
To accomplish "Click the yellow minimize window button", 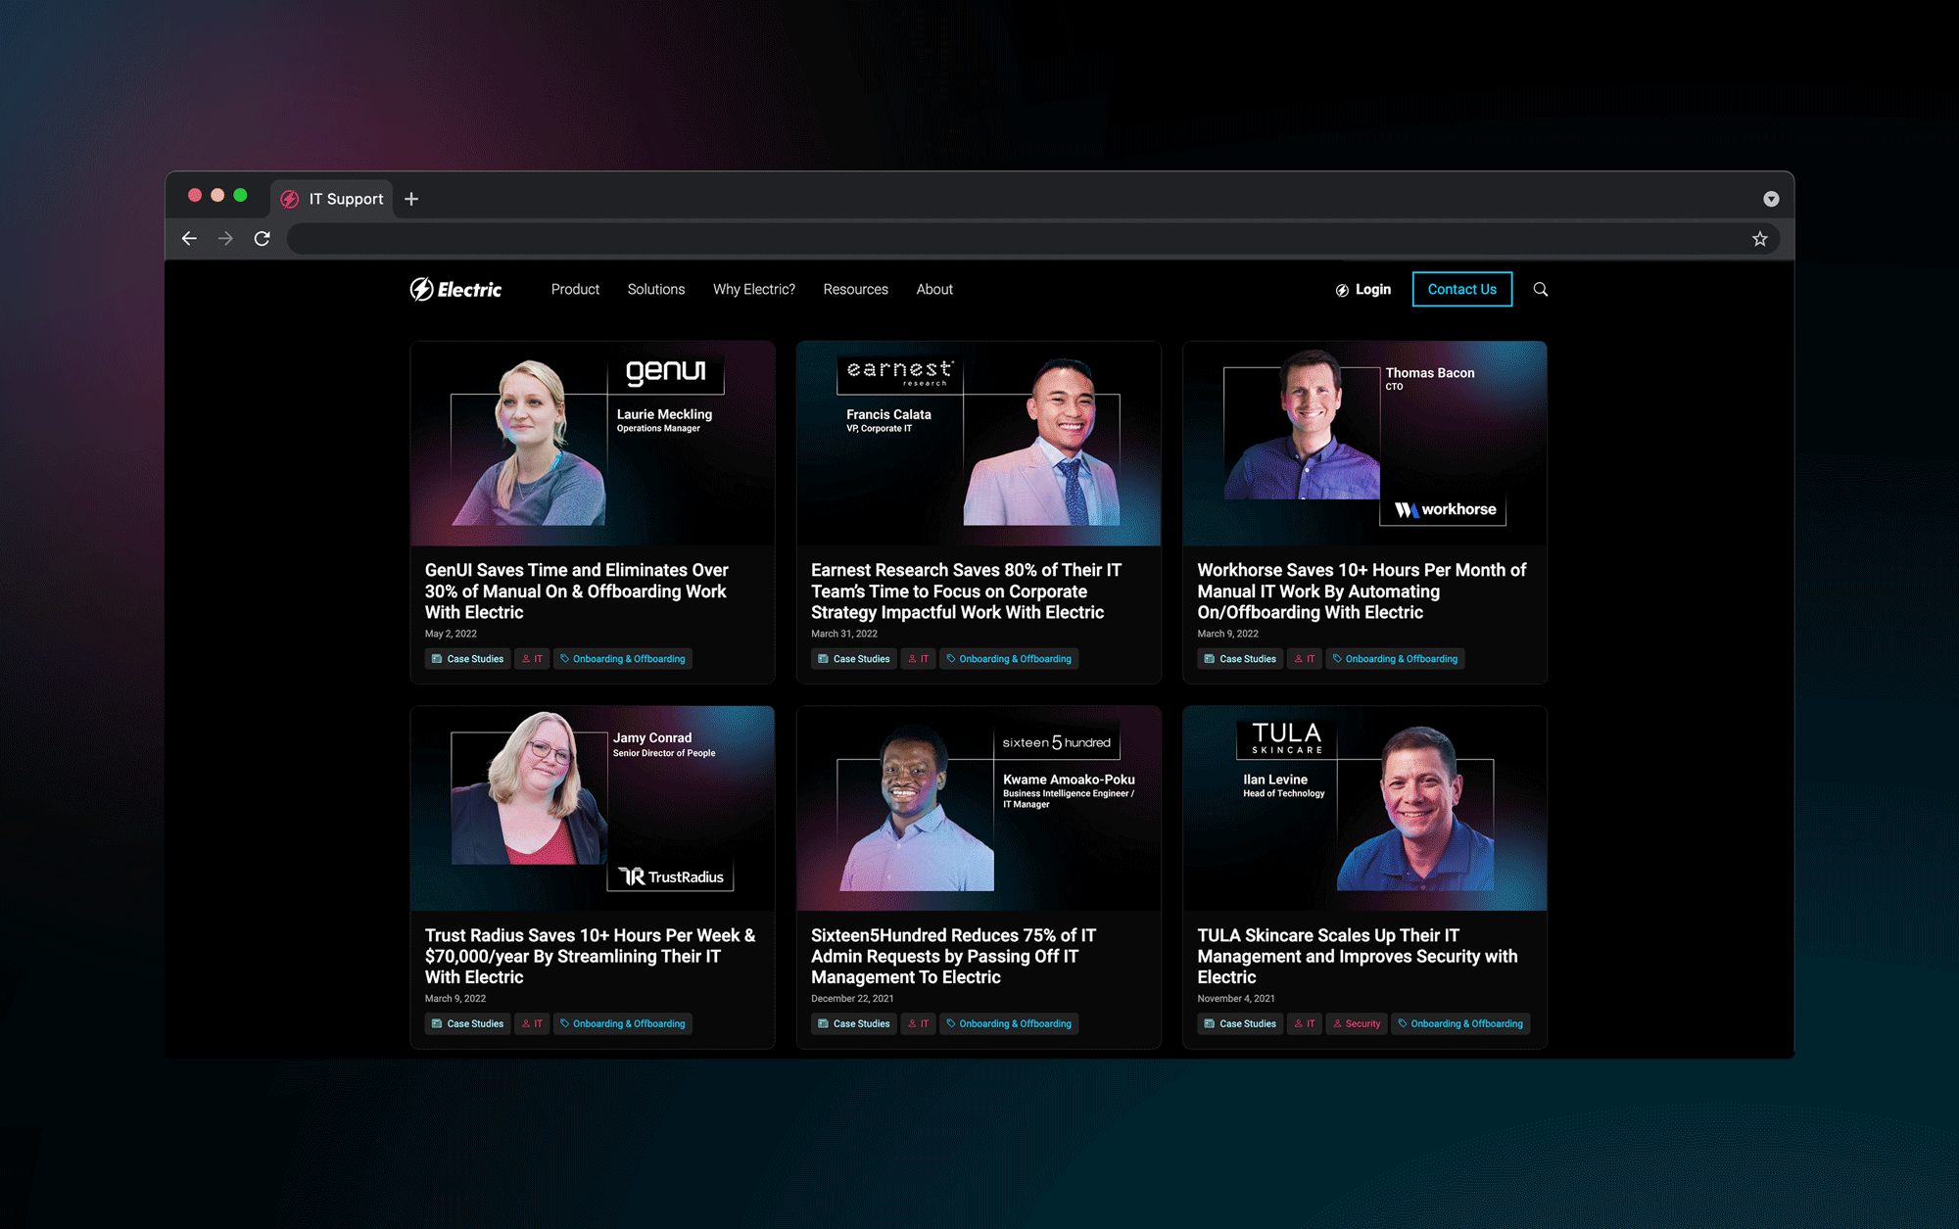I will click(217, 195).
